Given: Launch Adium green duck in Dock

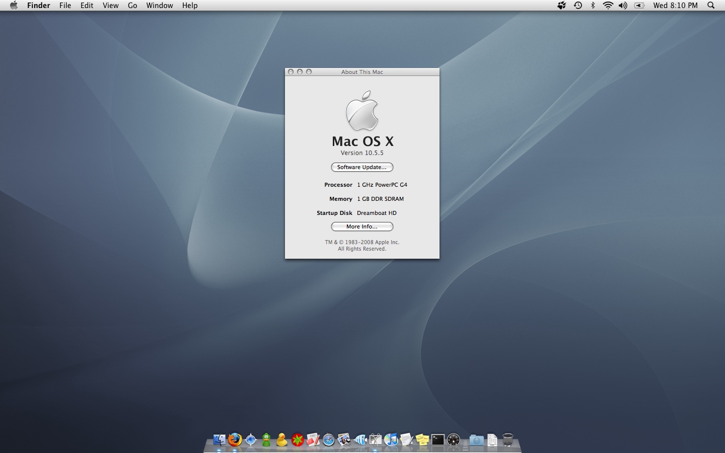Looking at the screenshot, I should 266,440.
